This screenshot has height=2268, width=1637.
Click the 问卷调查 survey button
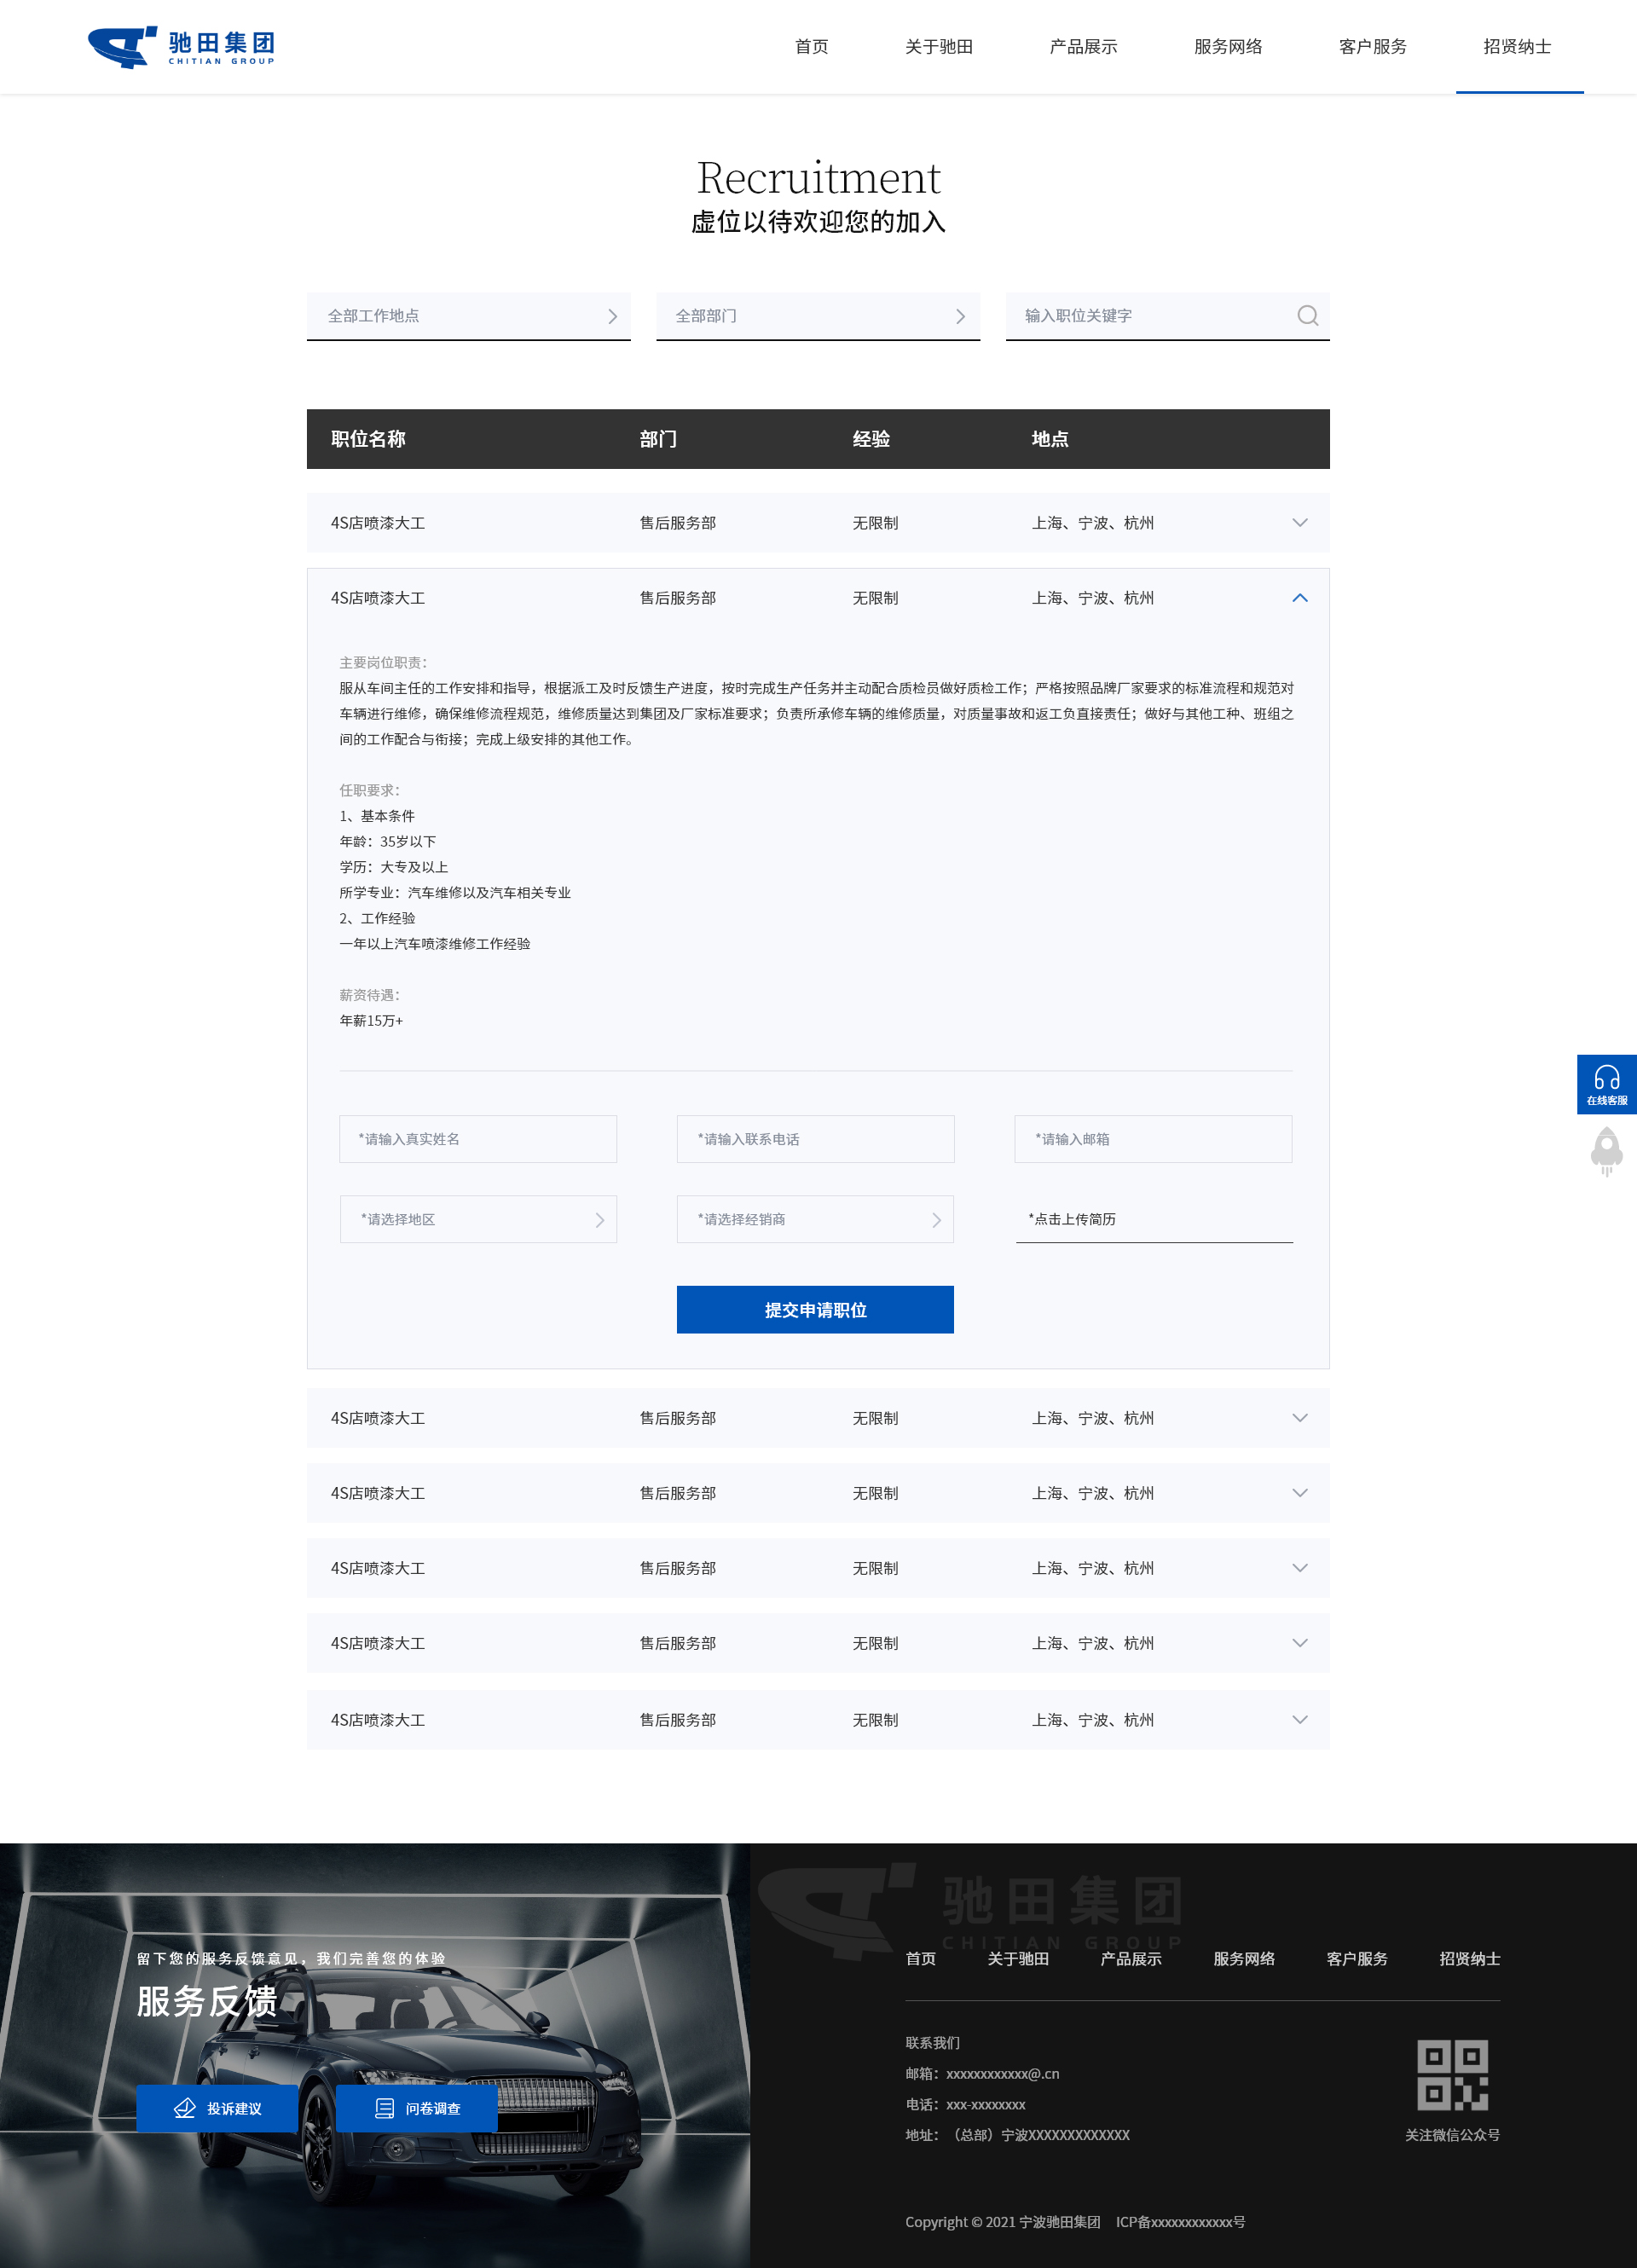(x=417, y=2108)
